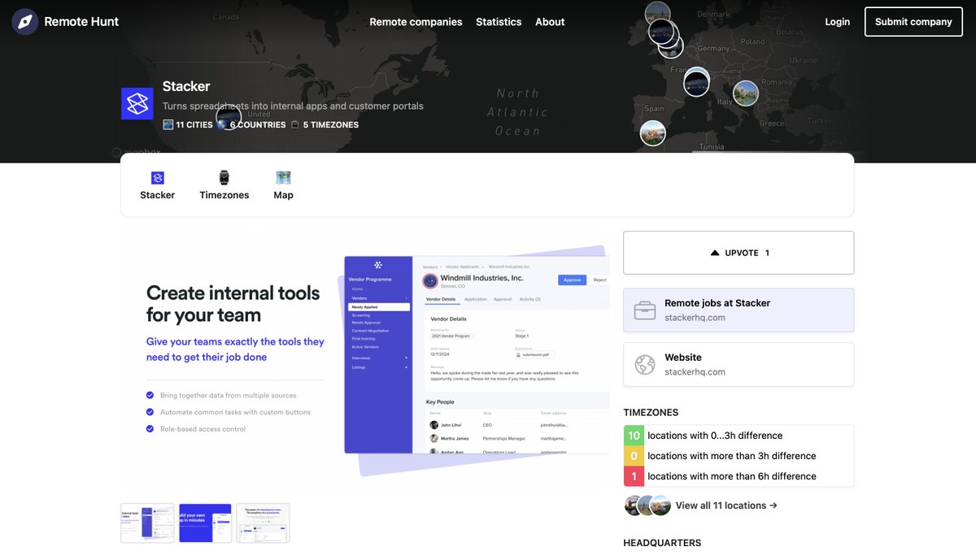Click the globe icon beside Website
This screenshot has width=976, height=555.
[x=645, y=365]
